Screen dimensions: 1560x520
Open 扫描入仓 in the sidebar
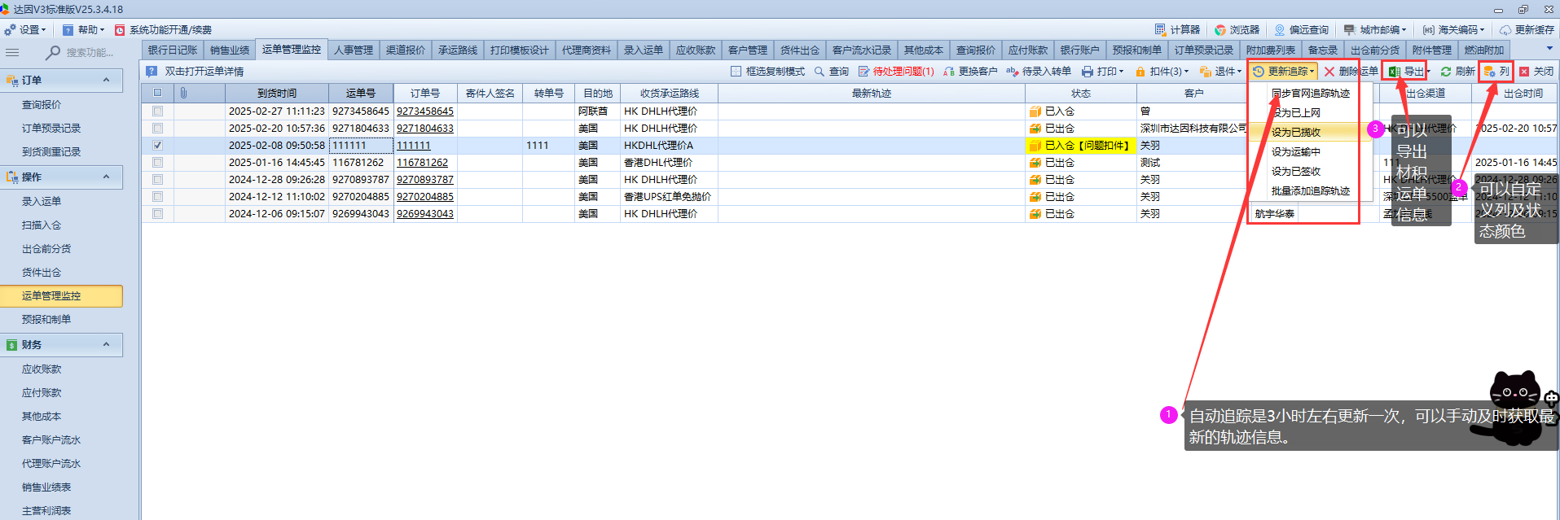[42, 225]
